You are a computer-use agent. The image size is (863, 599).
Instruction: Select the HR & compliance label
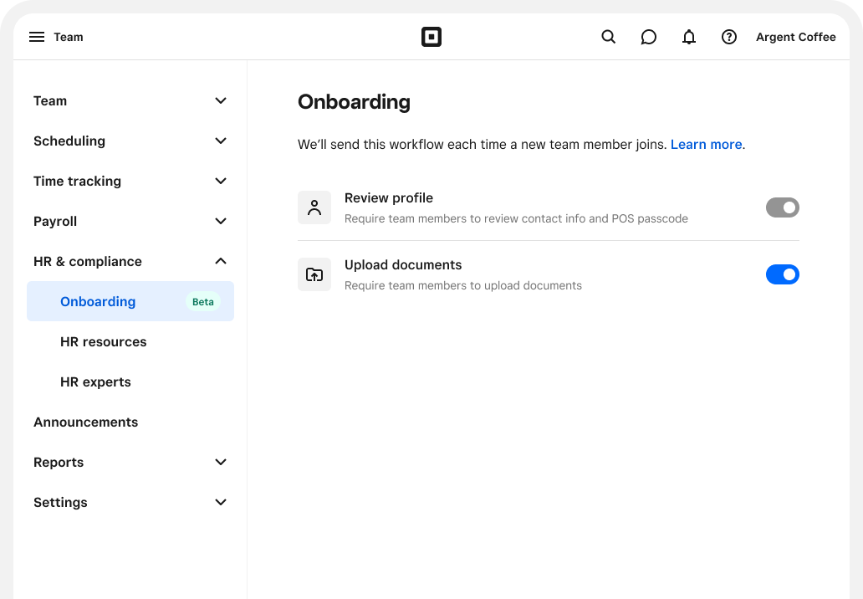pos(88,262)
